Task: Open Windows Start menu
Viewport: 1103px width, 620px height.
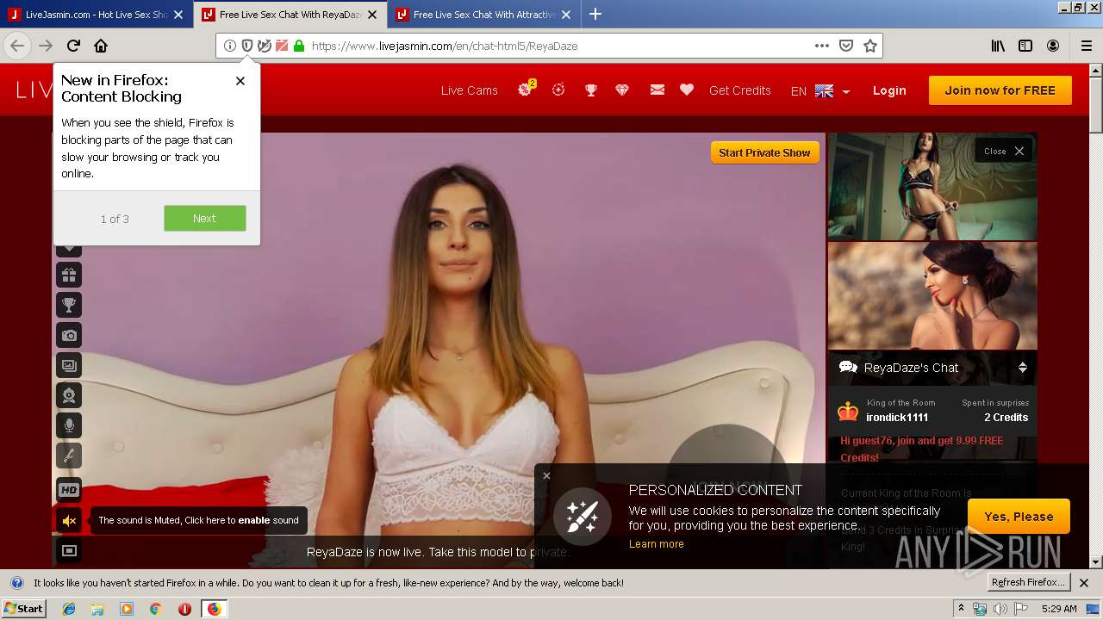Action: (x=24, y=609)
